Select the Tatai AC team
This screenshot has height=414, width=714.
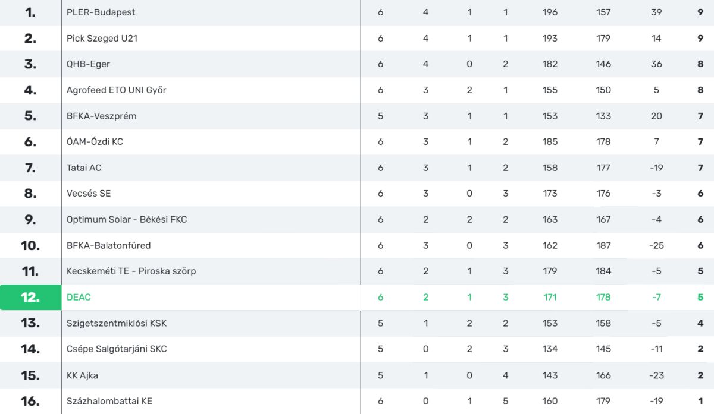[x=84, y=168]
